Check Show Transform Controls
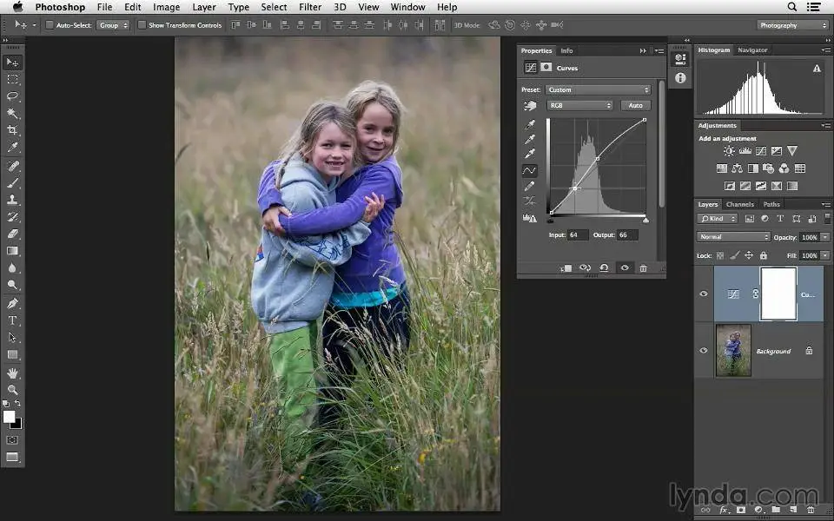Screen dimensions: 834x521 (x=142, y=25)
